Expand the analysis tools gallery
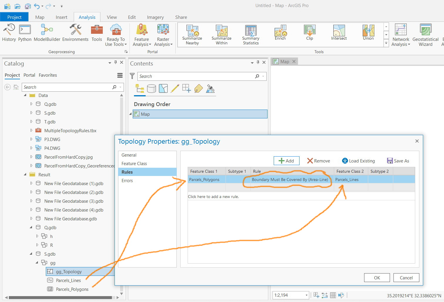This screenshot has width=444, height=302. 386,43
